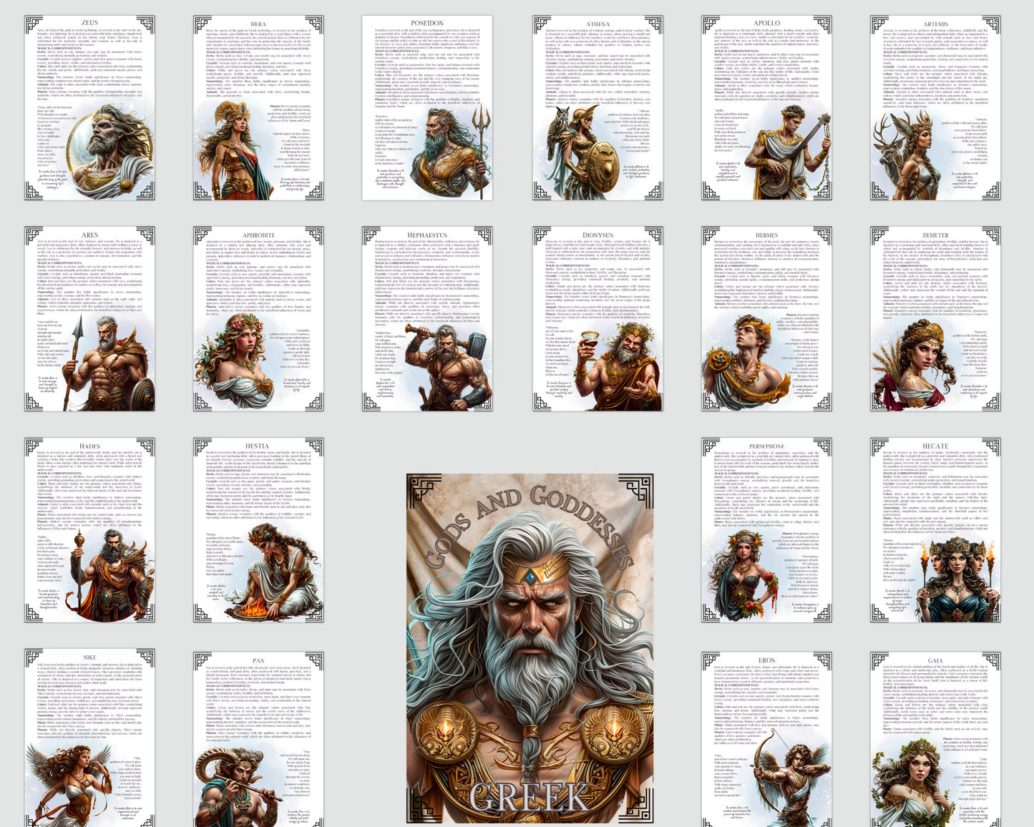Open the Dionysus page thumbnail
Viewport: 1034px width, 827px height.
598,319
